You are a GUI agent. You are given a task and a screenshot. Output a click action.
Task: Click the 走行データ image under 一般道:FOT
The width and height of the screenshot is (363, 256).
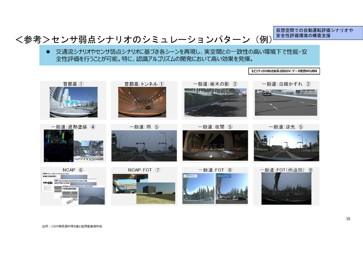[x=198, y=189]
